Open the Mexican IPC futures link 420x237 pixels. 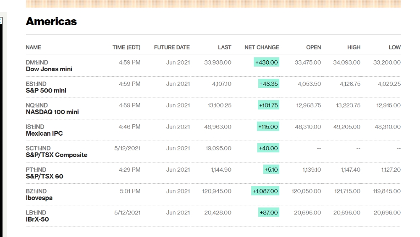[44, 133]
